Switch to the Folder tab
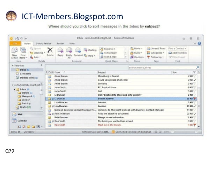 pos(60,43)
